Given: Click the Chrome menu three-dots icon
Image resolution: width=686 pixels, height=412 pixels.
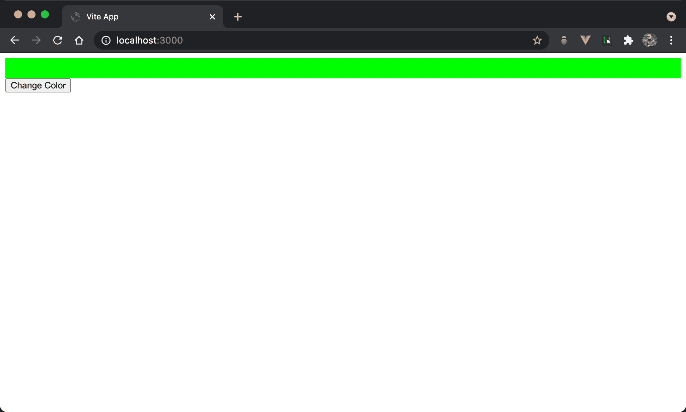Looking at the screenshot, I should 671,40.
